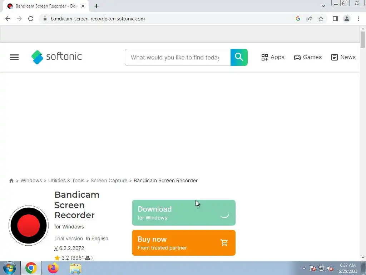This screenshot has height=275, width=366.
Task: Open the Windows Start menu
Action: coord(10,268)
